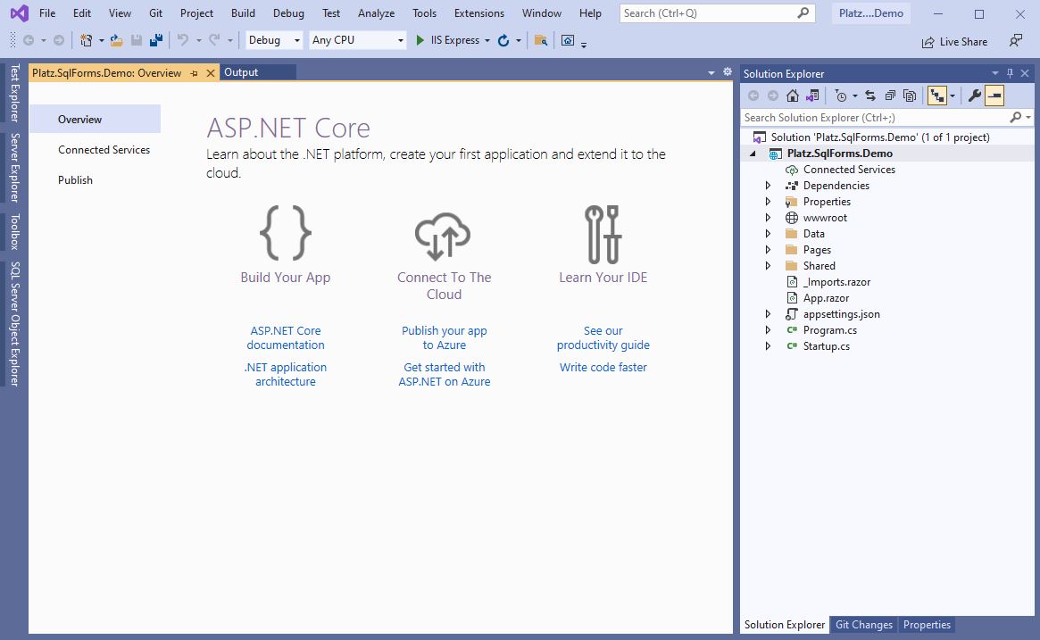
Task: Open Properties via the wrench icon
Action: point(974,96)
